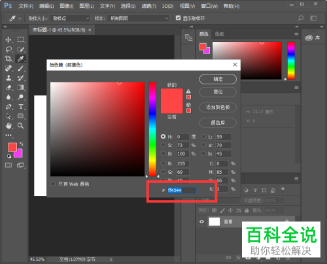Select the R red radio button

coord(163,163)
